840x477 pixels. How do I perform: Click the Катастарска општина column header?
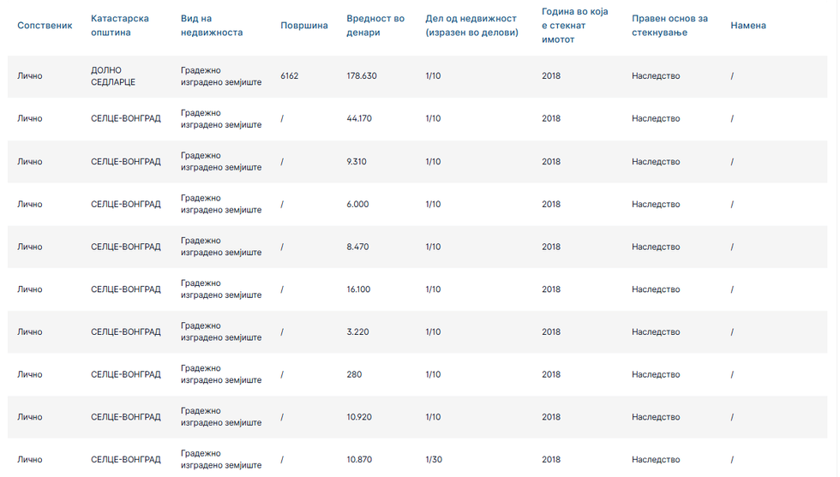[120, 26]
